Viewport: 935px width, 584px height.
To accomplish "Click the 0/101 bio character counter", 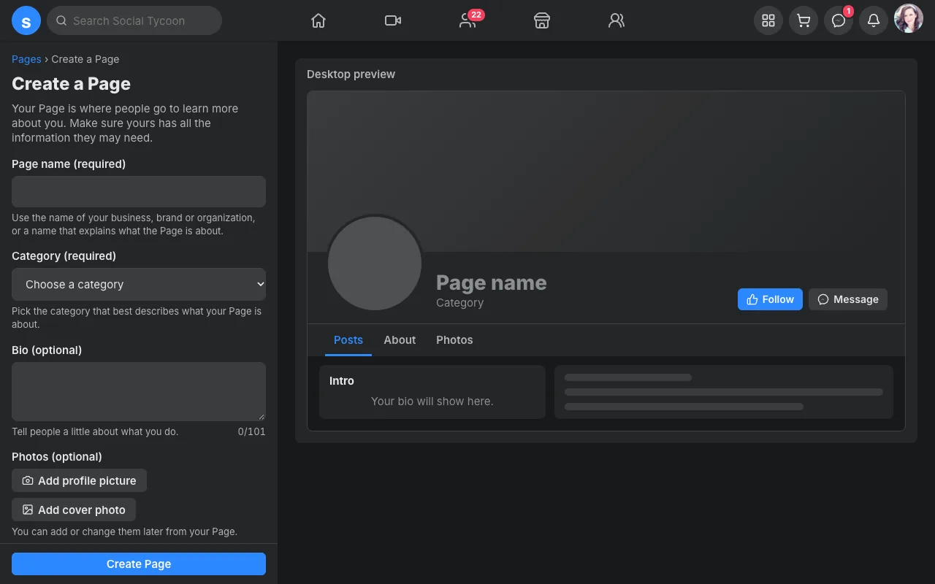I will click(252, 431).
